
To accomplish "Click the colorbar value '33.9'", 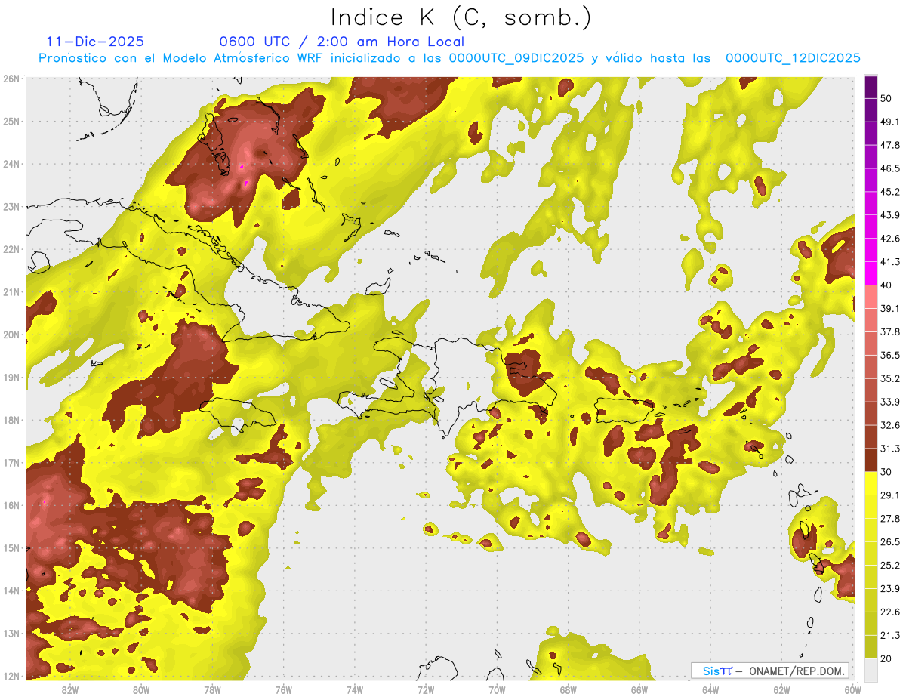I will click(x=890, y=402).
